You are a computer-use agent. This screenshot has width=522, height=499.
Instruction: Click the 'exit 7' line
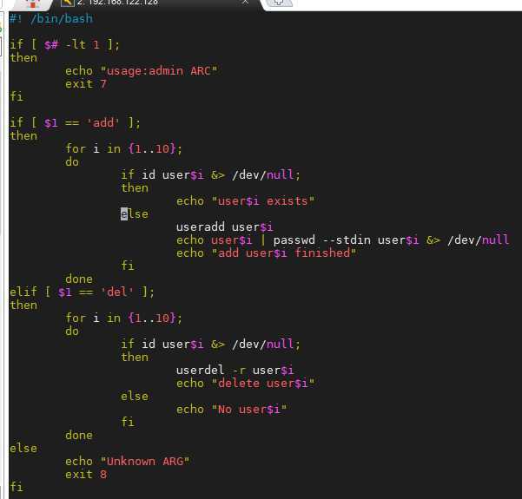click(86, 84)
